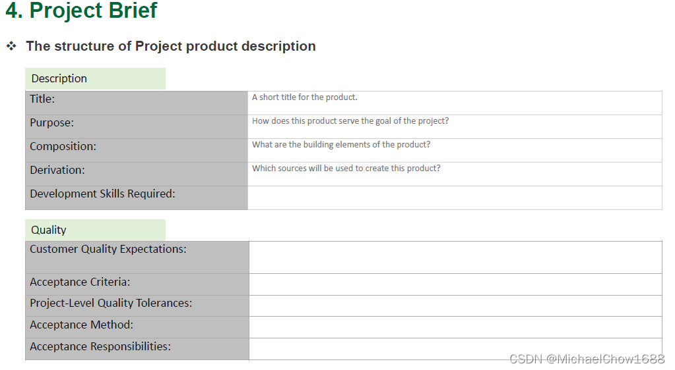The height and width of the screenshot is (370, 675).
Task: Click the empty Project-Level Quality Tolerances field
Action: [455, 306]
